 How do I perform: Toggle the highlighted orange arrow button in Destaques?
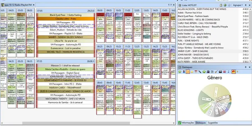point(188,72)
